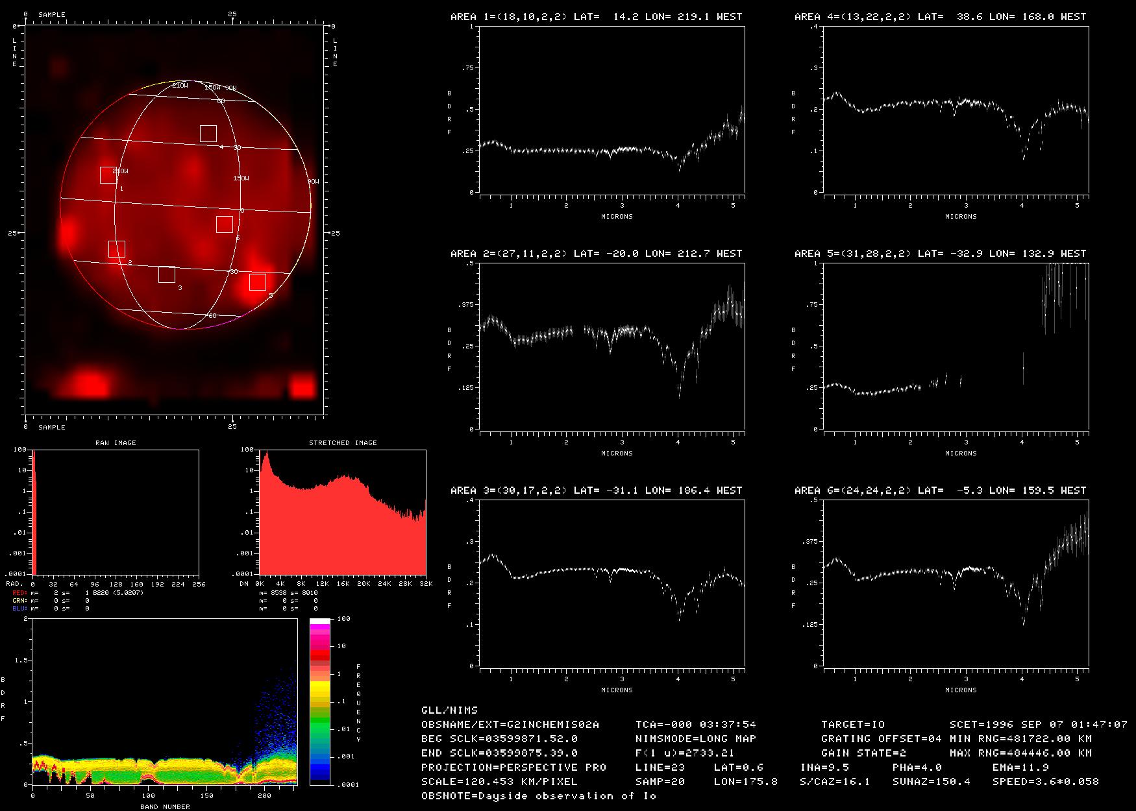
Task: Click the Area 5 box over bright hotspot
Action: click(258, 282)
